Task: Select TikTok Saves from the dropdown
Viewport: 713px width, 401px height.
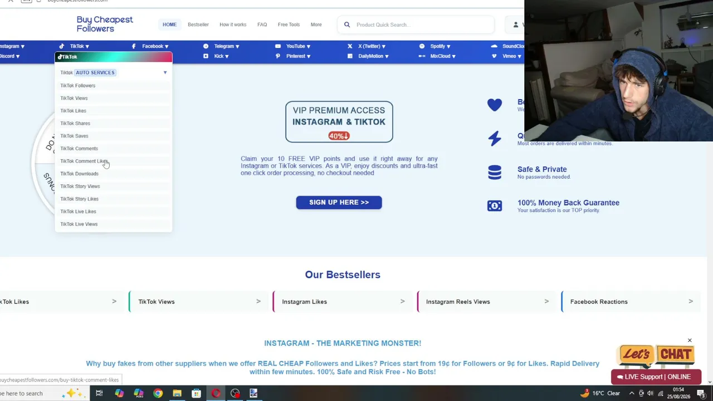Action: pos(114,136)
